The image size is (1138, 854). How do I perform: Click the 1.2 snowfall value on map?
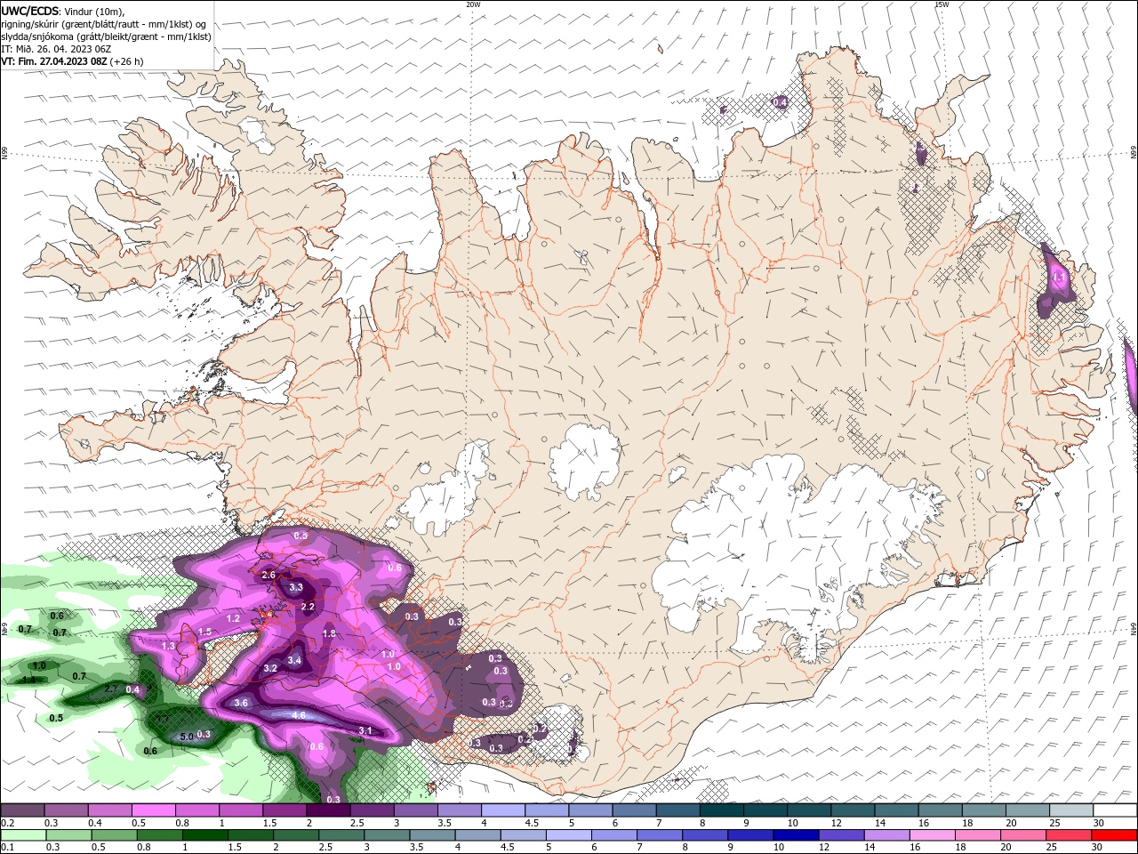234,618
